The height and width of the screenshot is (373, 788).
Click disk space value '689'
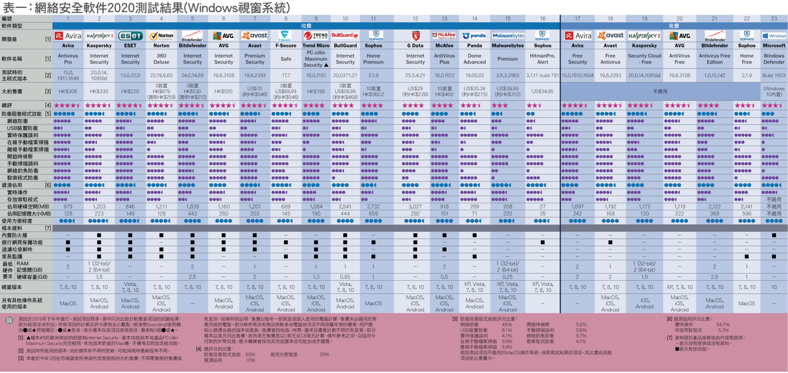(286, 206)
